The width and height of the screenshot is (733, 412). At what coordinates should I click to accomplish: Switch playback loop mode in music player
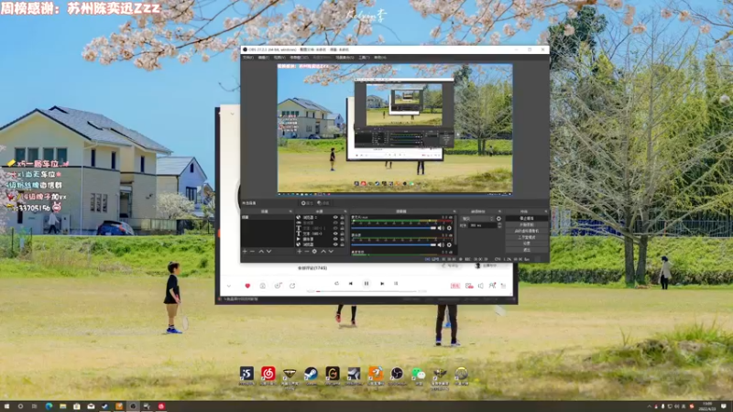[336, 283]
